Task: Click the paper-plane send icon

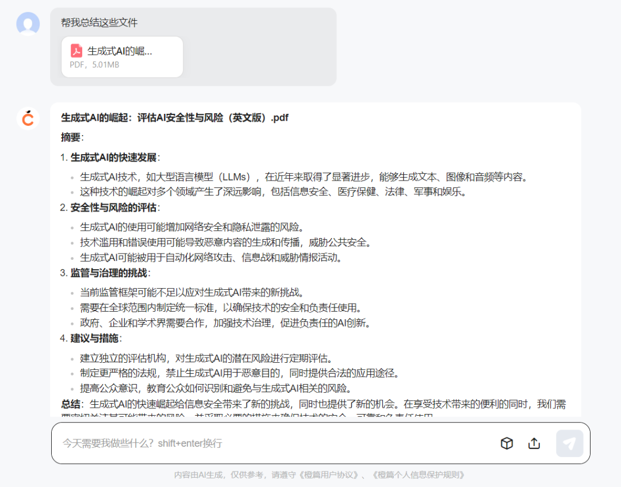Action: [569, 443]
